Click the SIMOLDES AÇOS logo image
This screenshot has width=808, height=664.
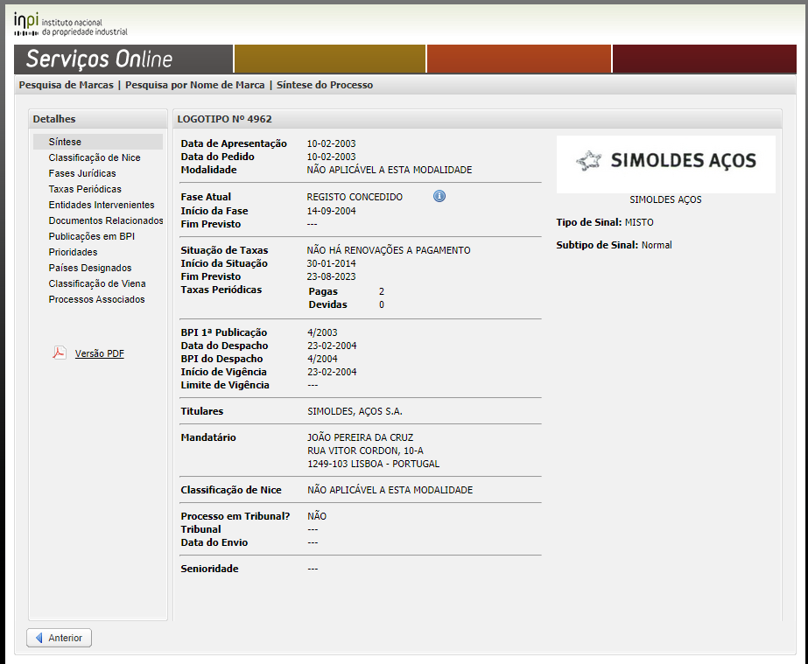coord(666,164)
